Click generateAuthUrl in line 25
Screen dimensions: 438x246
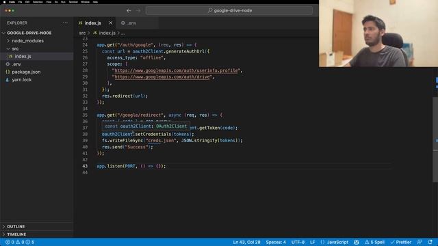tap(185, 51)
